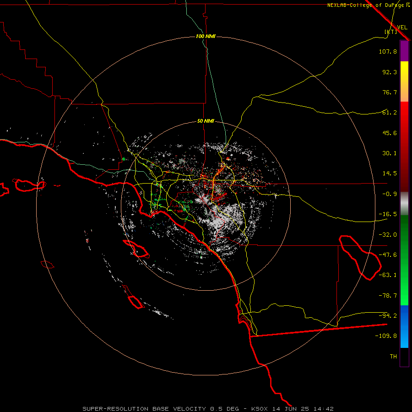
Task: Click the 61.2 scale value
Action: [x=390, y=113]
